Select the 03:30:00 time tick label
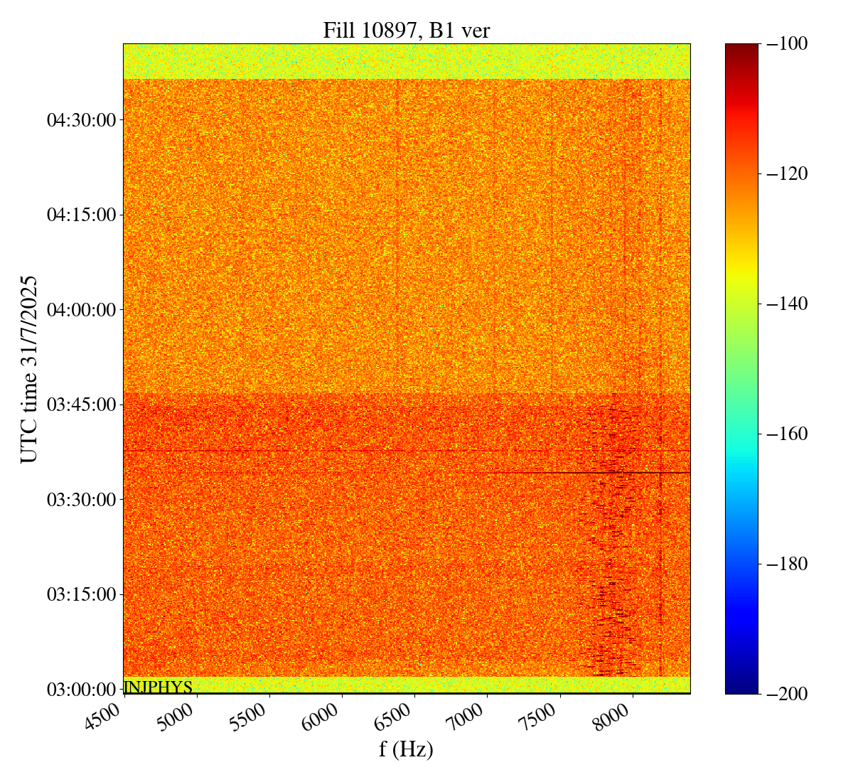The image size is (853, 782). click(x=81, y=500)
